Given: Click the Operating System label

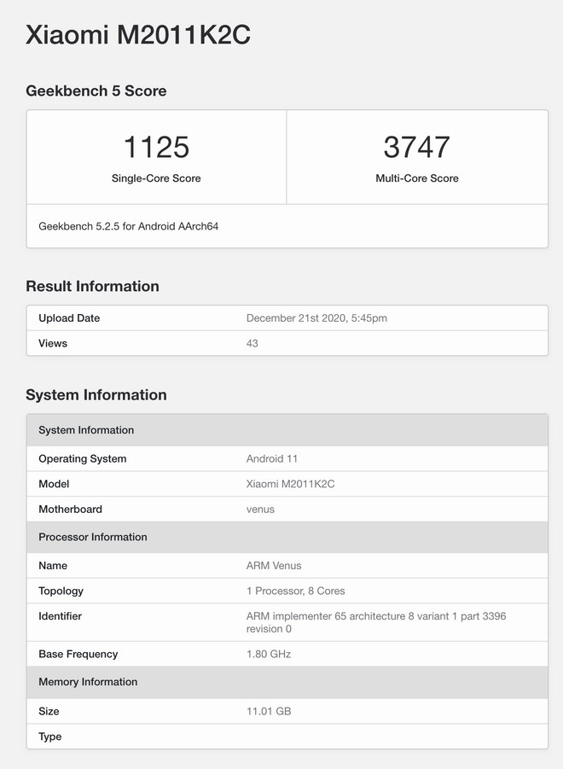Looking at the screenshot, I should tap(83, 458).
